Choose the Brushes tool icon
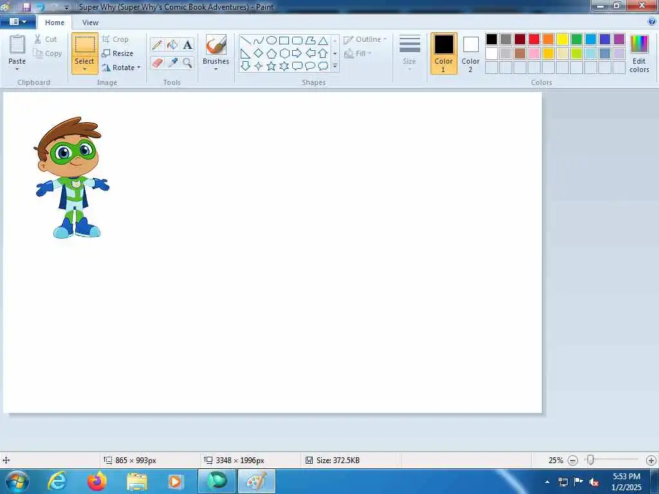The width and height of the screenshot is (659, 494). [x=216, y=44]
